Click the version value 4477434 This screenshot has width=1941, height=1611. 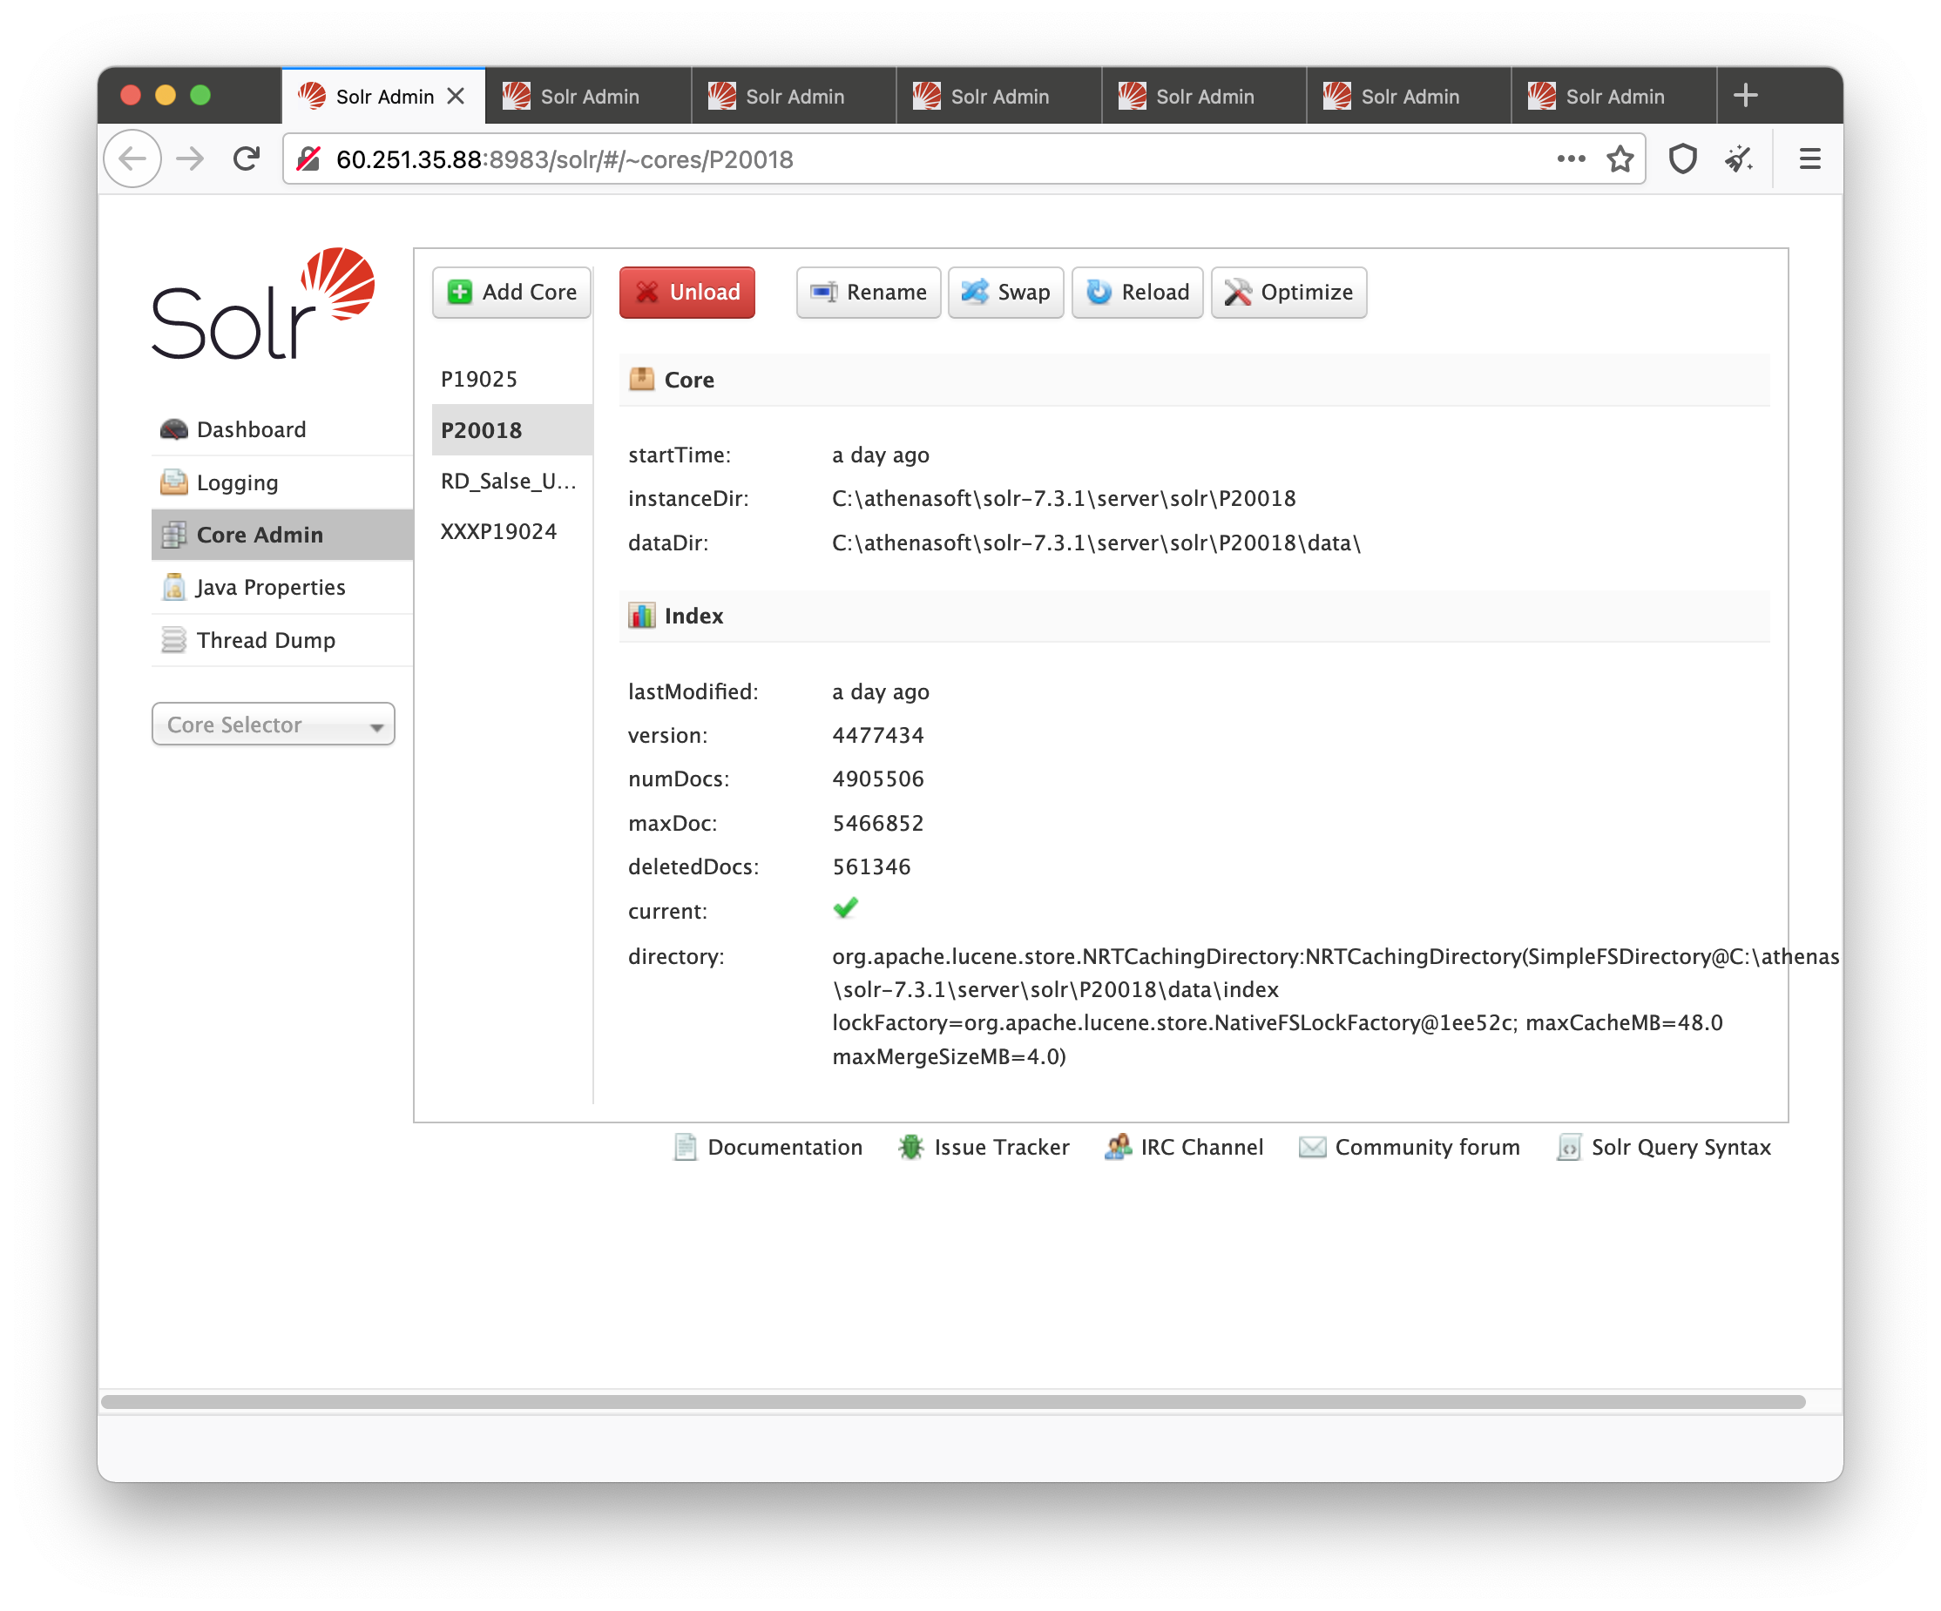(877, 735)
